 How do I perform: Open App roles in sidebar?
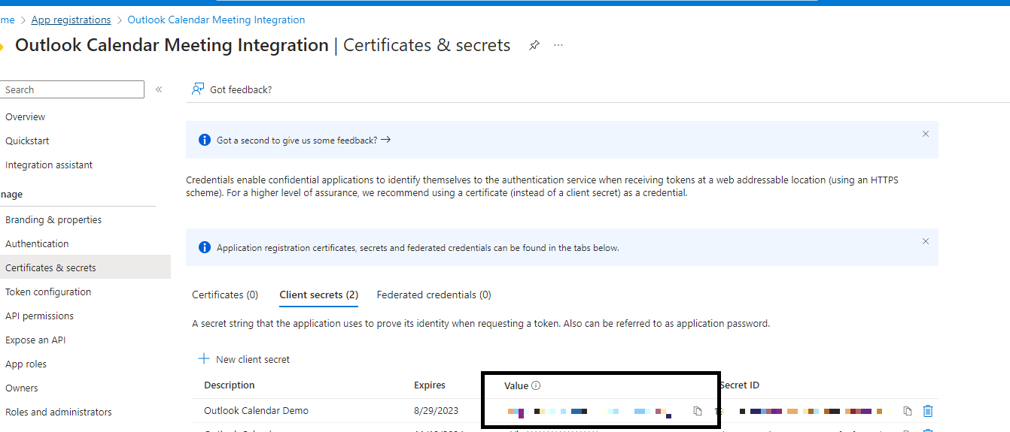26,364
